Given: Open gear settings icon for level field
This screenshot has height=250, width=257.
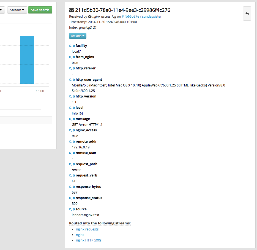Looking at the screenshot, I should point(74,108).
